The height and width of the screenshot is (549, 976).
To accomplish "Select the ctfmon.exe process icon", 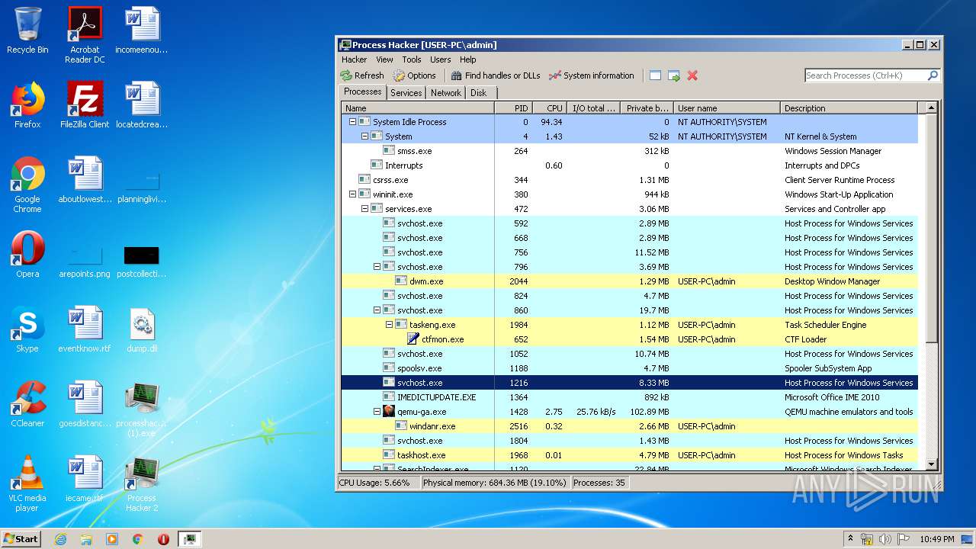I will 413,339.
